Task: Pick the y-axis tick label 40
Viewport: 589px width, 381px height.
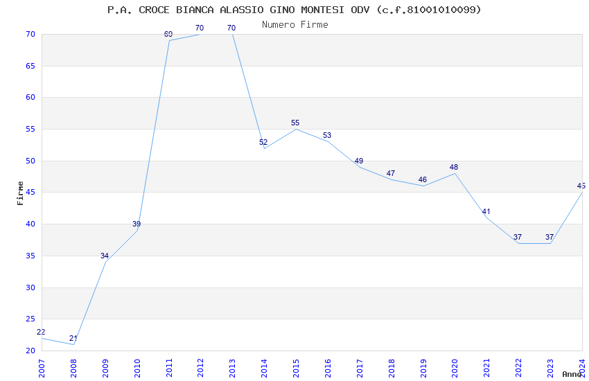Action: (x=30, y=224)
